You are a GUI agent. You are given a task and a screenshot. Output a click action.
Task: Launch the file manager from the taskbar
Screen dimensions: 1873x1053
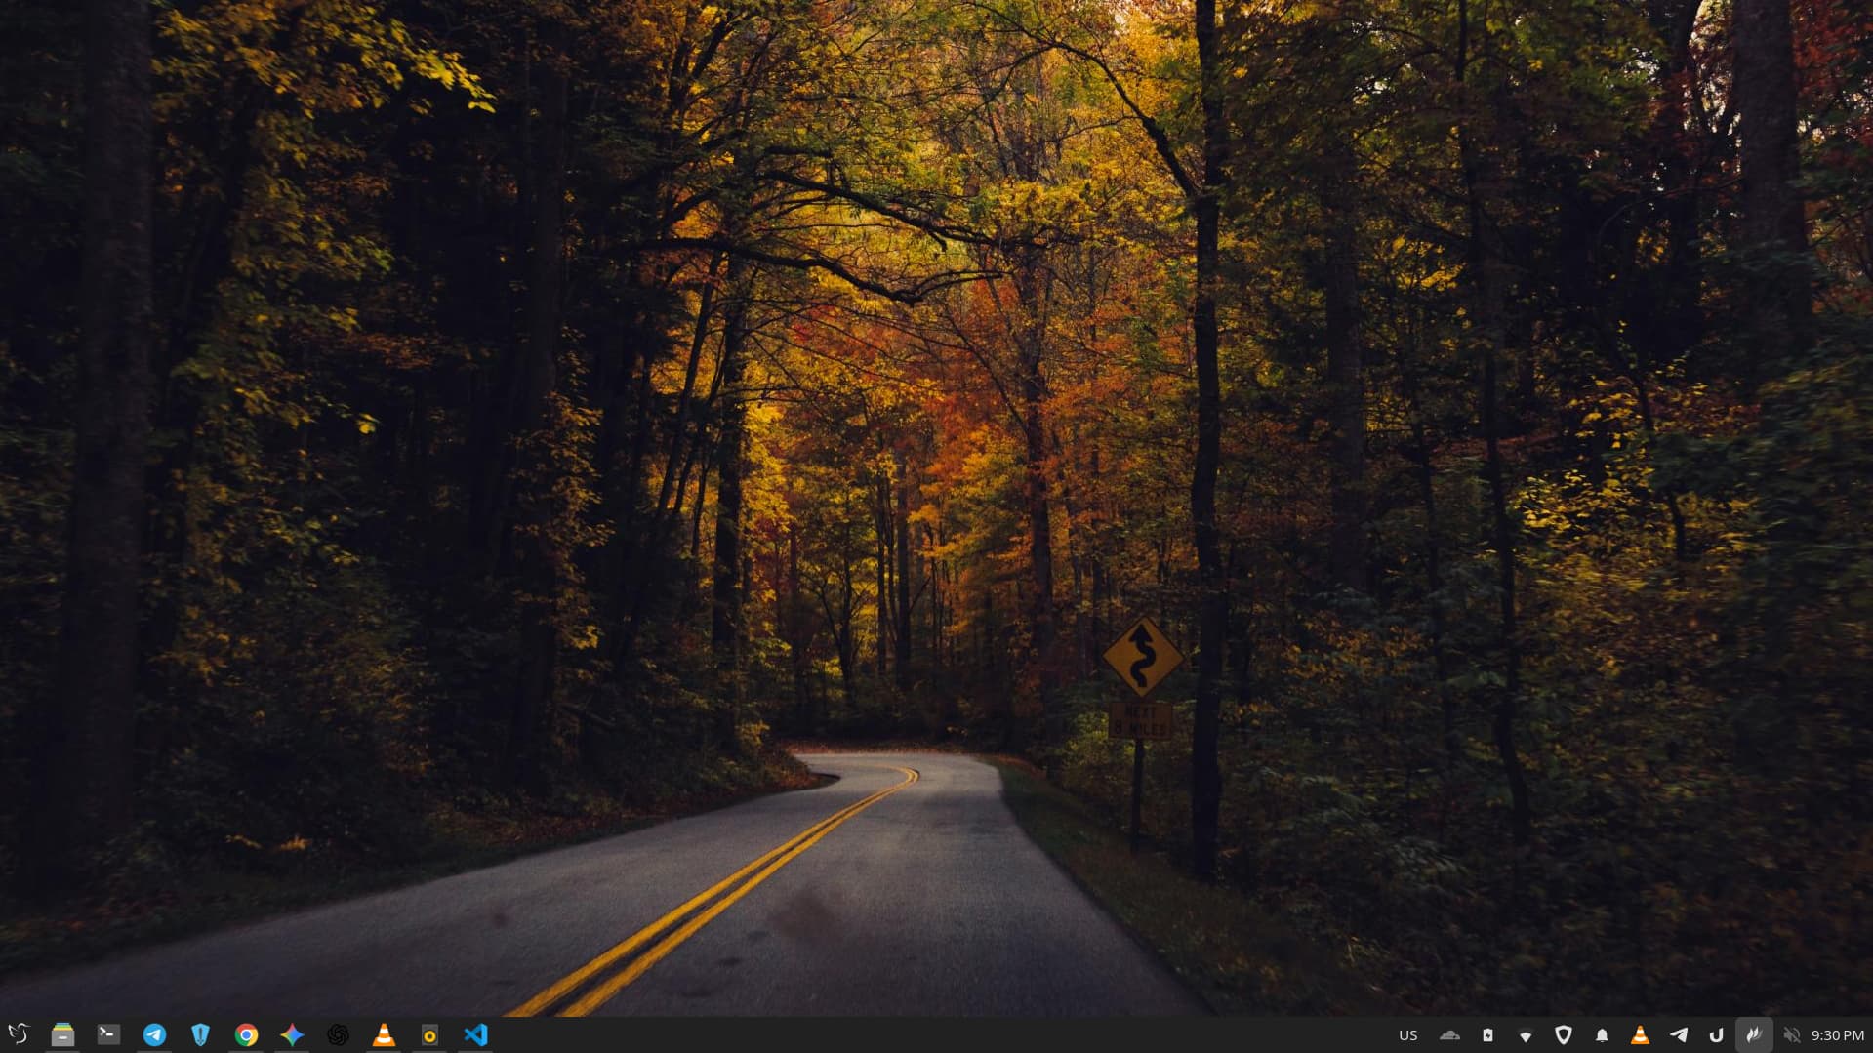(62, 1034)
